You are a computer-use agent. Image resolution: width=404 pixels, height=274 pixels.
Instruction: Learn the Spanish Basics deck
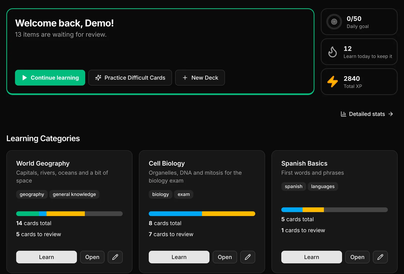[312, 257]
